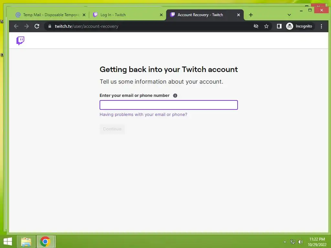The image size is (331, 248).
Task: Click the address bar URL text
Action: (x=87, y=26)
